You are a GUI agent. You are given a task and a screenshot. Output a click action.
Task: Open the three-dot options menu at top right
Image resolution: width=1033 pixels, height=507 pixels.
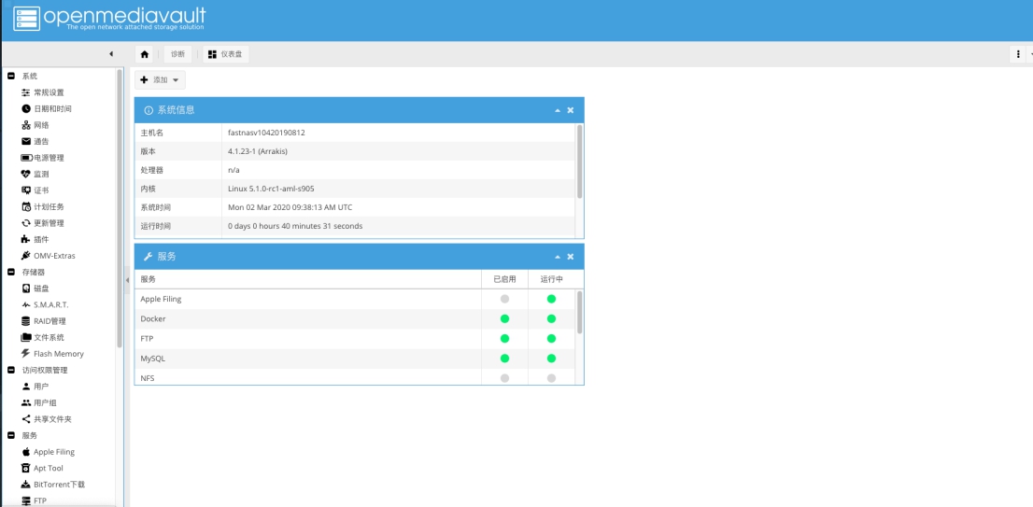[1018, 54]
